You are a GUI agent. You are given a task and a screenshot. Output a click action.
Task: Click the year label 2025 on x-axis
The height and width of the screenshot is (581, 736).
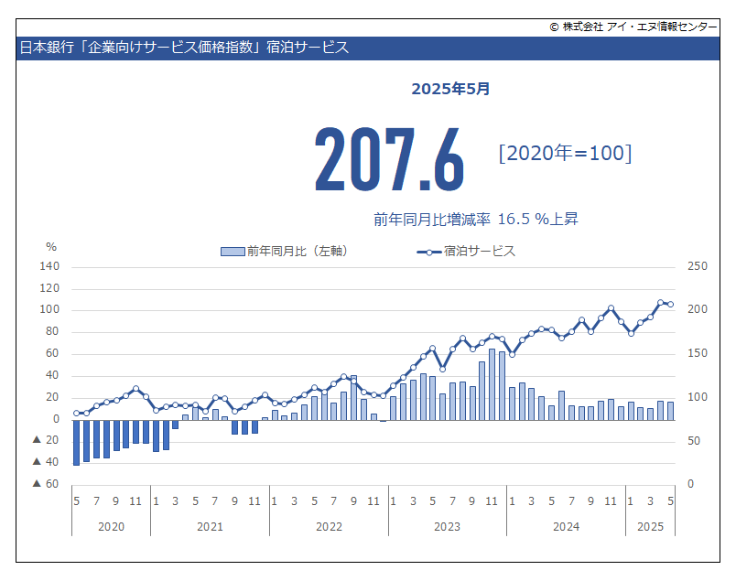coord(650,527)
